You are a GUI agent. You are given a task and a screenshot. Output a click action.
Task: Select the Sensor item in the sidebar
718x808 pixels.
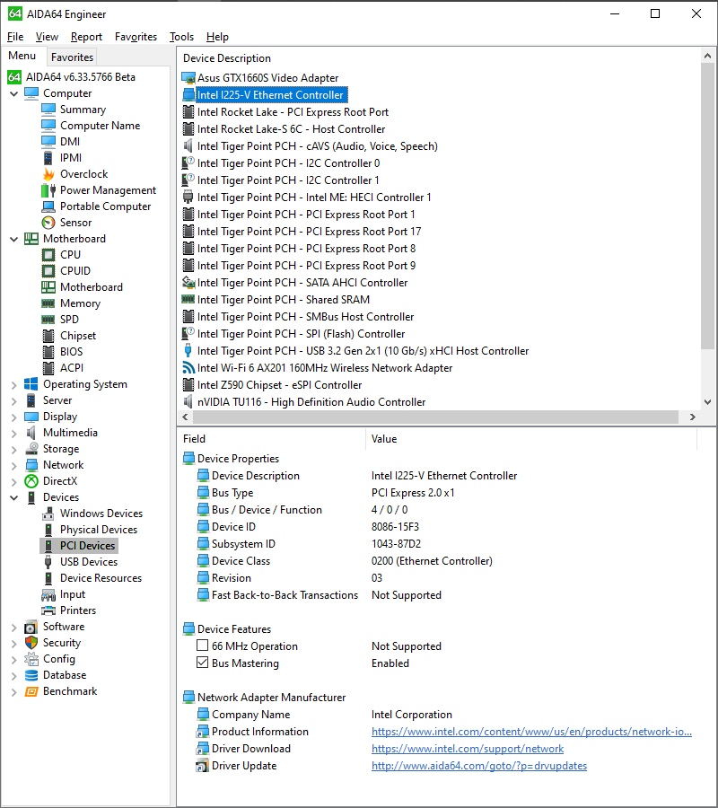(x=77, y=222)
